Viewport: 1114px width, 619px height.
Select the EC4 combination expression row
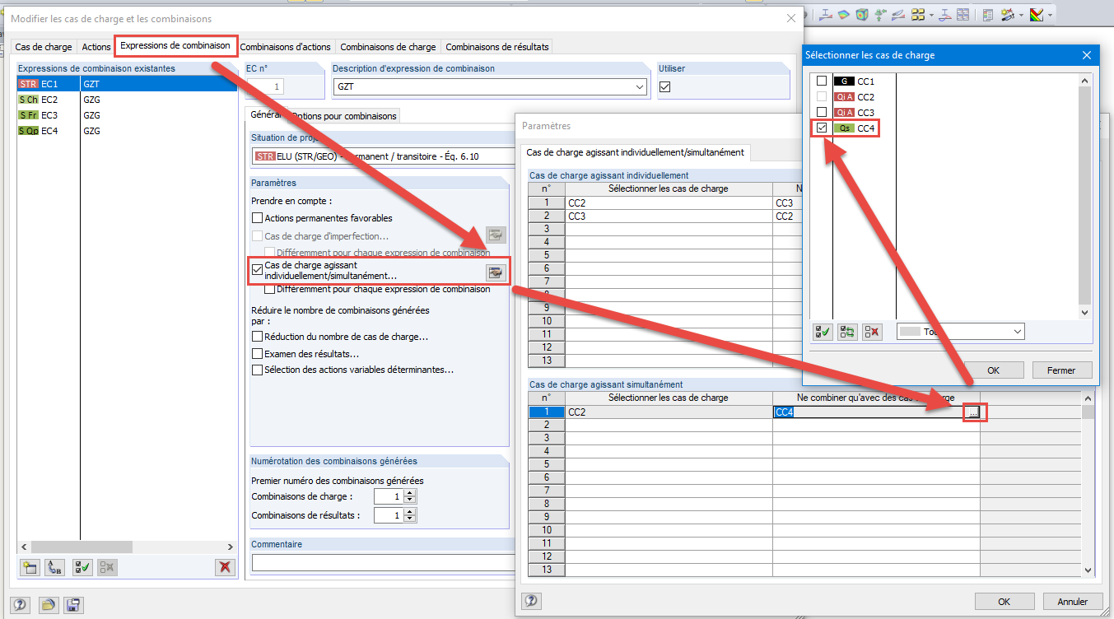pos(127,131)
